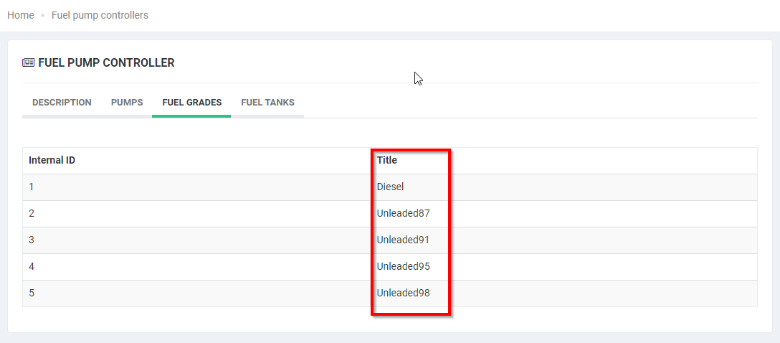780x343 pixels.
Task: Open the Fuel pump controllers breadcrumb link
Action: (x=100, y=15)
